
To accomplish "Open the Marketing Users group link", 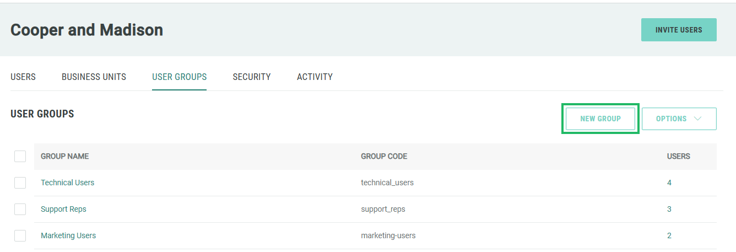I will 68,235.
